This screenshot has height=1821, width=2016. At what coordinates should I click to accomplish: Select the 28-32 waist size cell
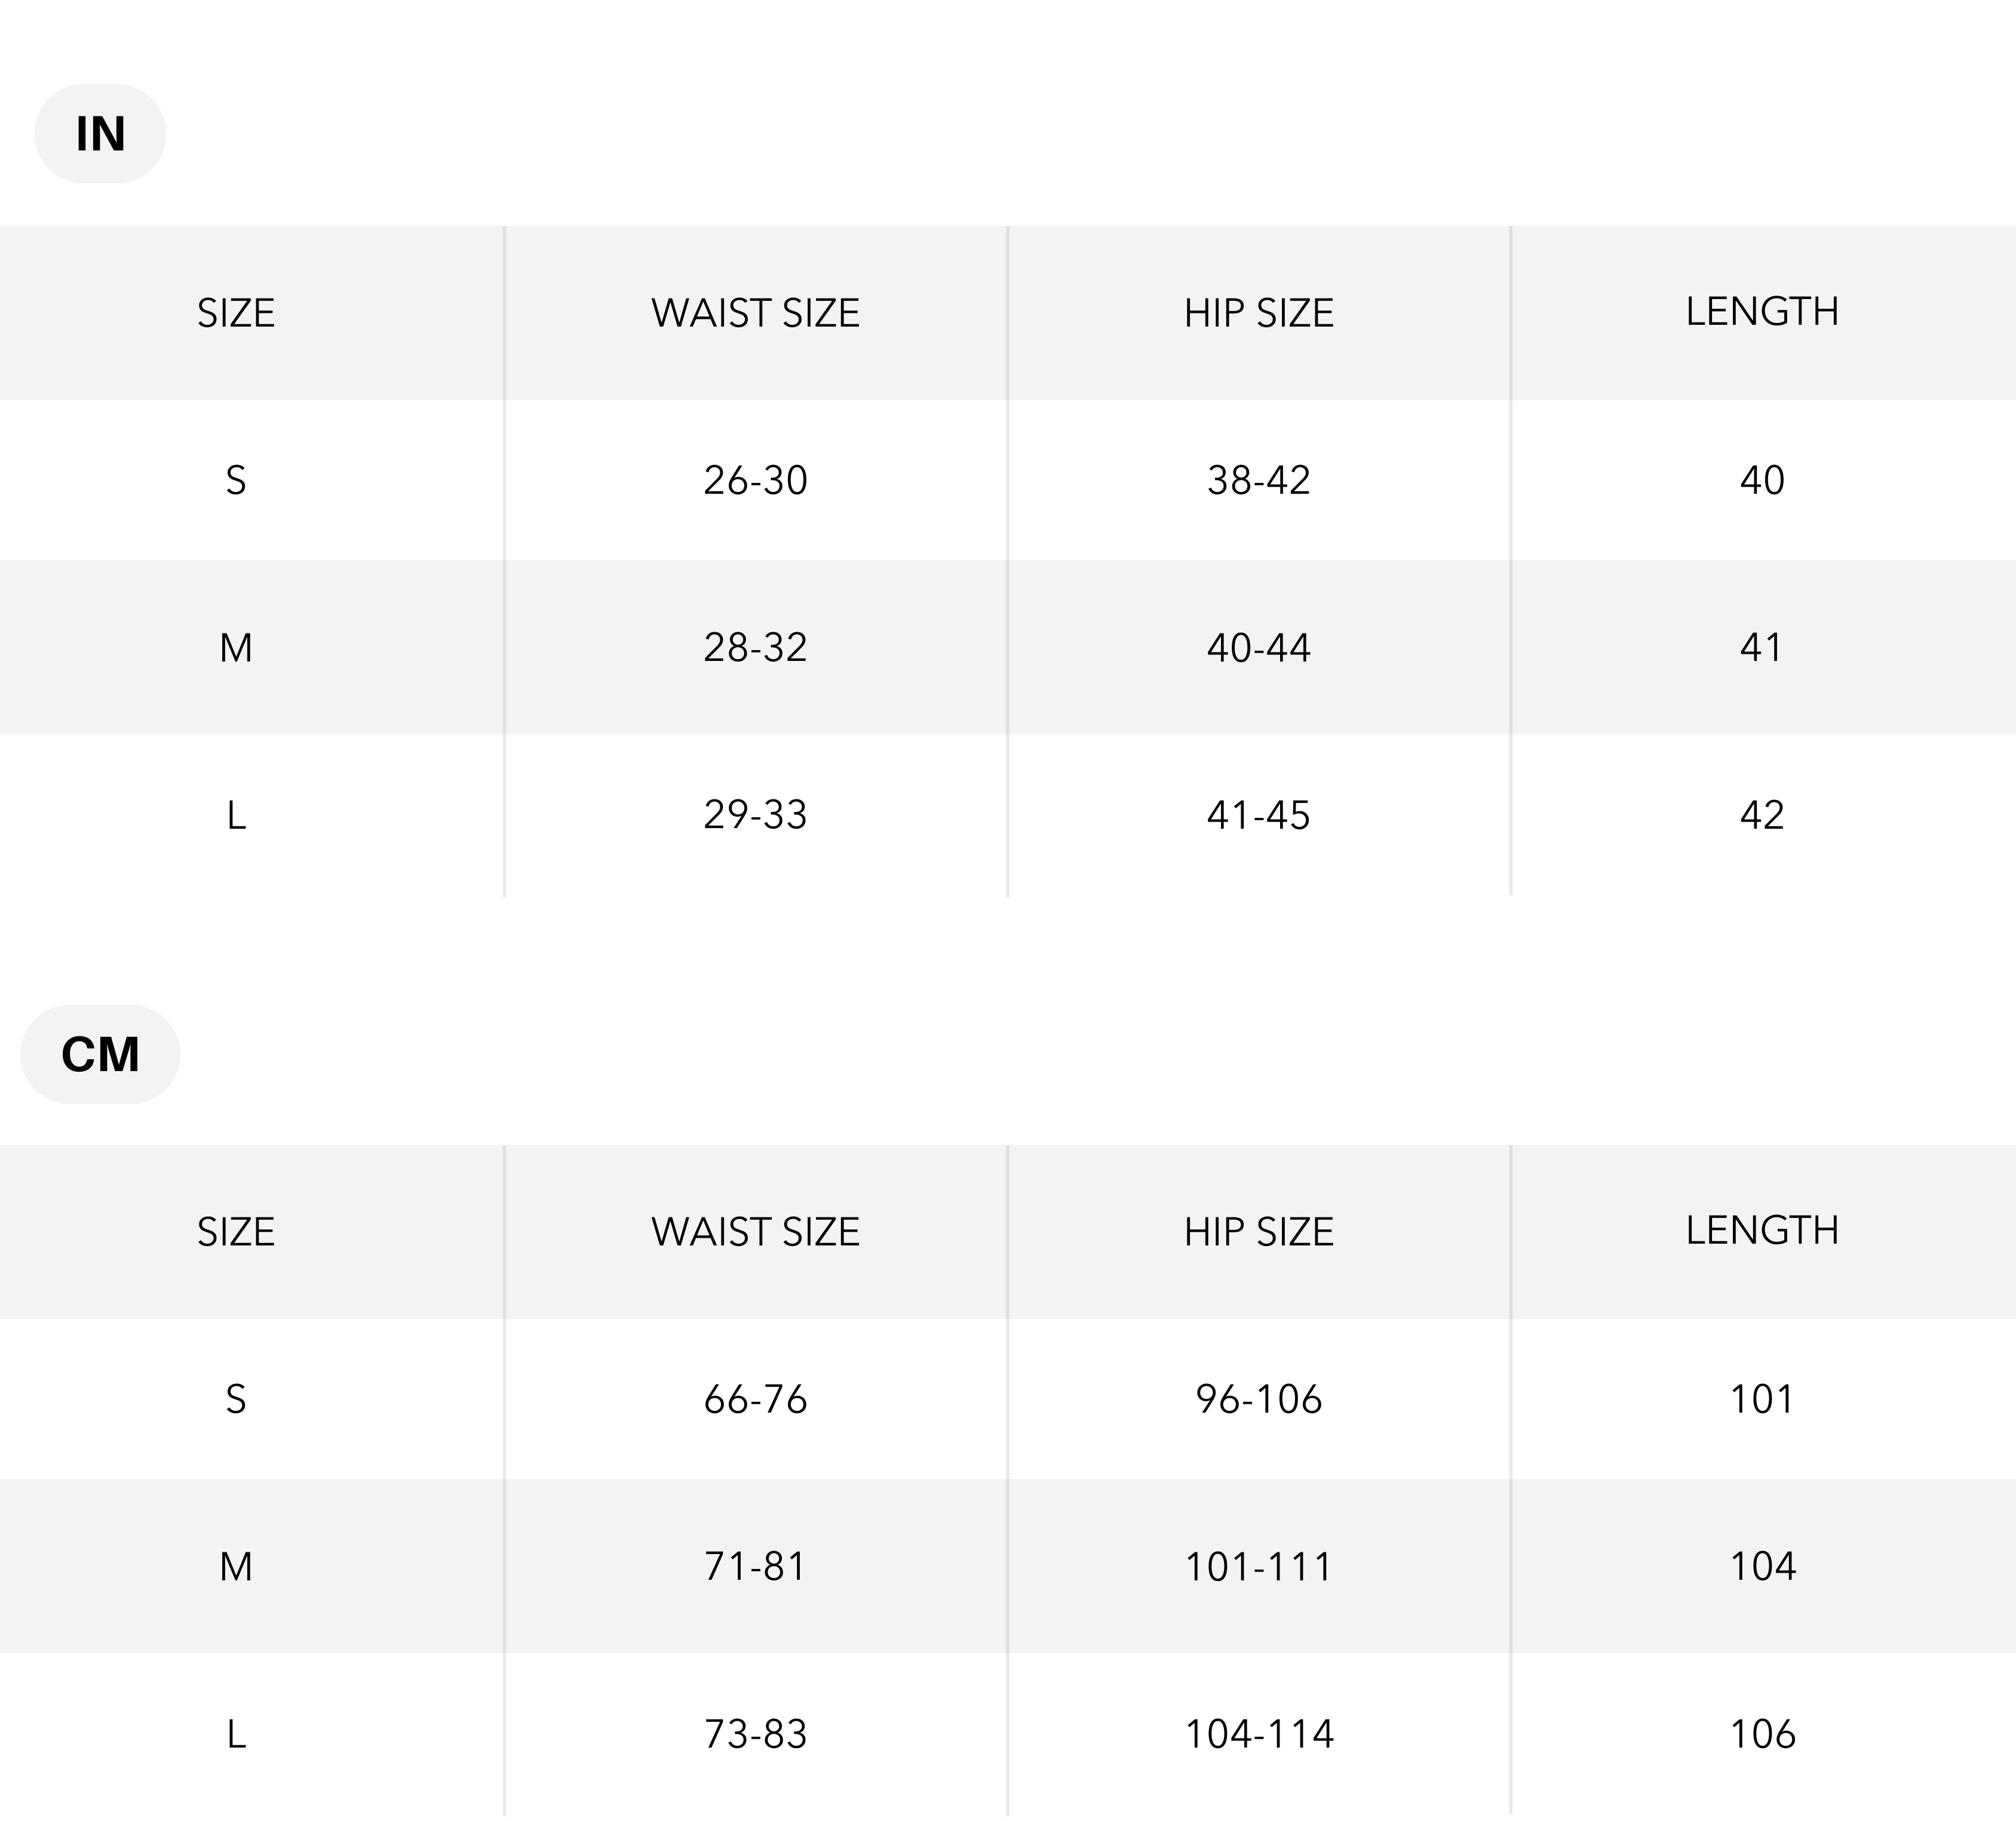[755, 648]
